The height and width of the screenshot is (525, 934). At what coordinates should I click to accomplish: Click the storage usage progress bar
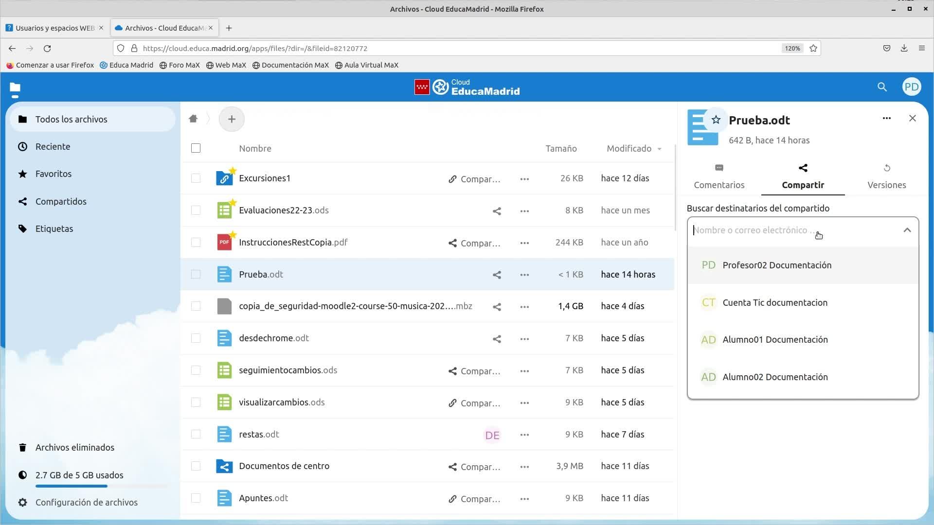click(101, 486)
